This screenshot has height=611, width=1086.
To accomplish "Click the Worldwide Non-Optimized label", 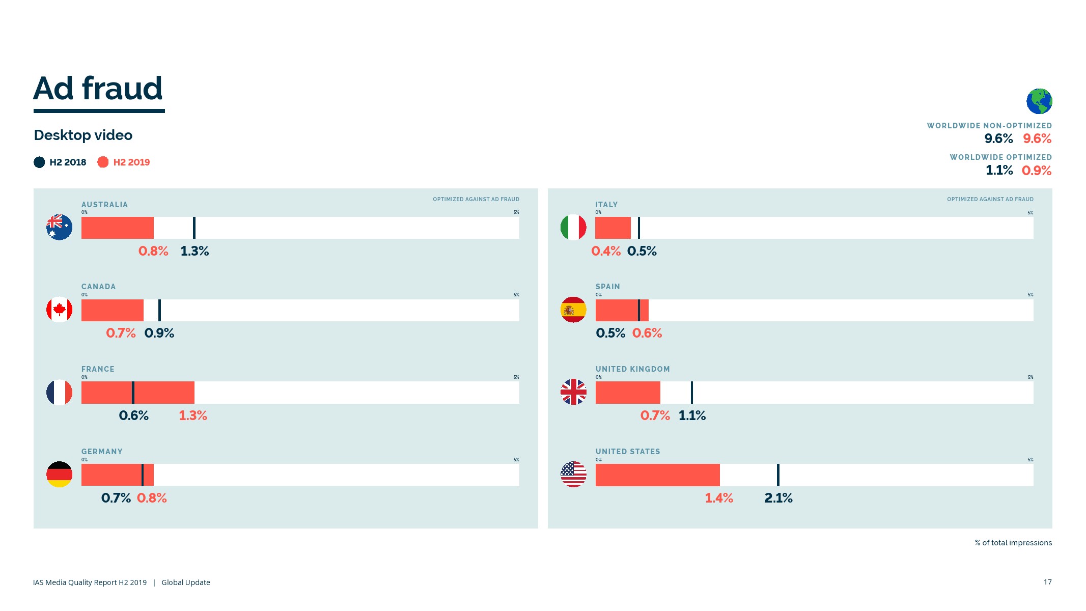I will click(x=989, y=126).
